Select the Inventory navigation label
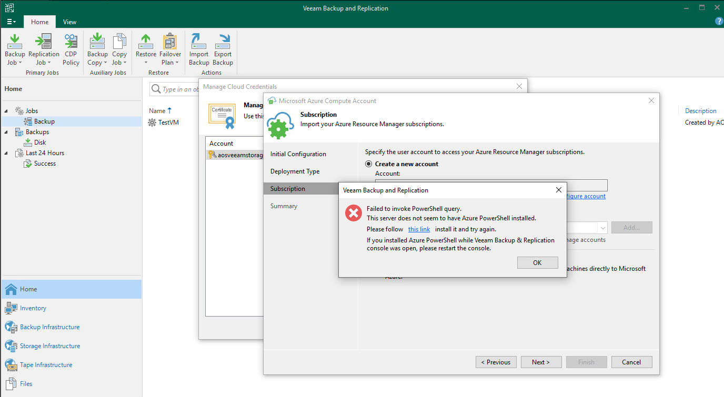This screenshot has height=397, width=724. point(33,308)
